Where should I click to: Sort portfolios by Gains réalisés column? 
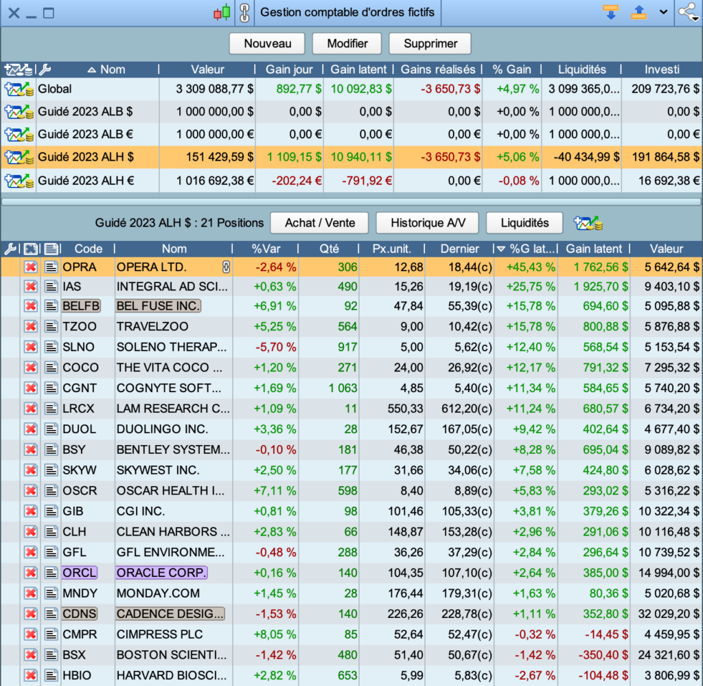437,69
